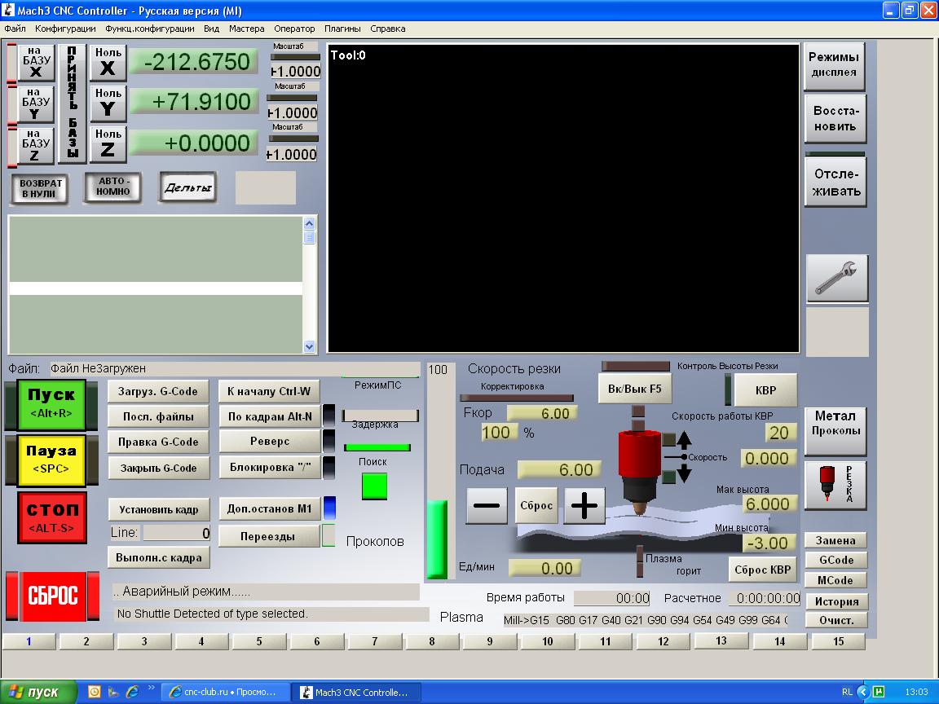This screenshot has width=939, height=704.
Task: Open the Справка menu
Action: [387, 29]
